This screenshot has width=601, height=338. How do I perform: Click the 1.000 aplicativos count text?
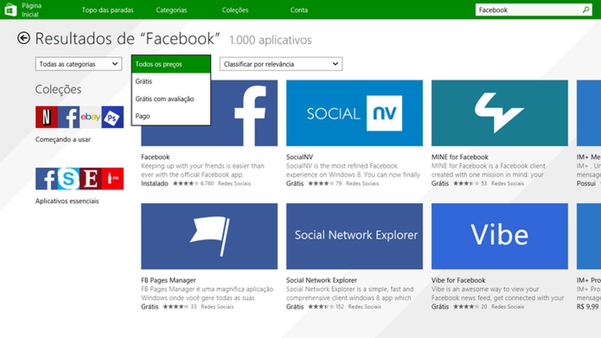270,40
